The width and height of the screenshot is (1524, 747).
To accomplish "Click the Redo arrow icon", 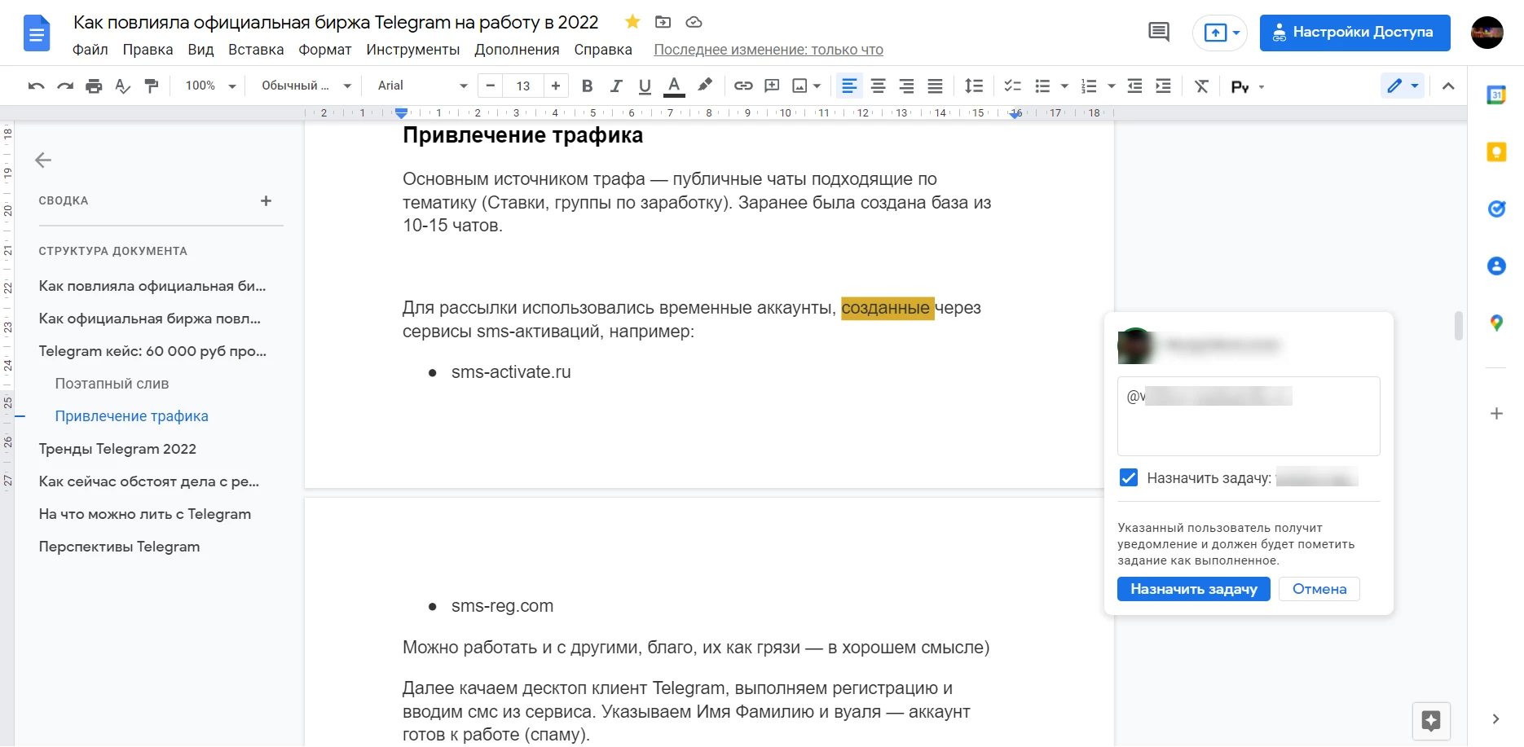I will pos(65,86).
